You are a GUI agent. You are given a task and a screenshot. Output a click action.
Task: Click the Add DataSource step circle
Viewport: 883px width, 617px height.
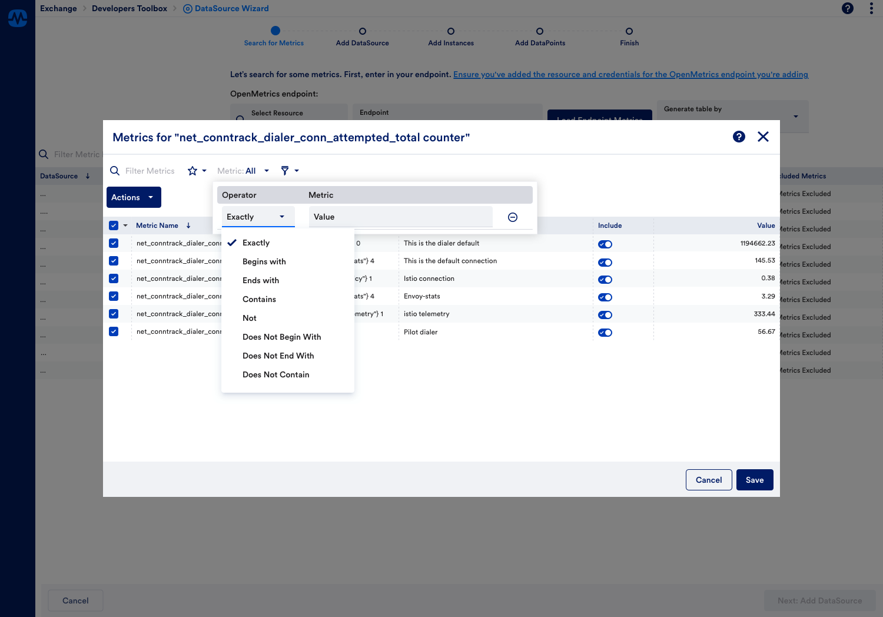[x=363, y=31]
